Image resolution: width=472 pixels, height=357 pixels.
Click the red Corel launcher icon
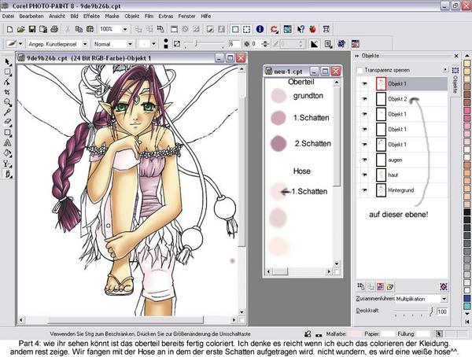coord(274,29)
